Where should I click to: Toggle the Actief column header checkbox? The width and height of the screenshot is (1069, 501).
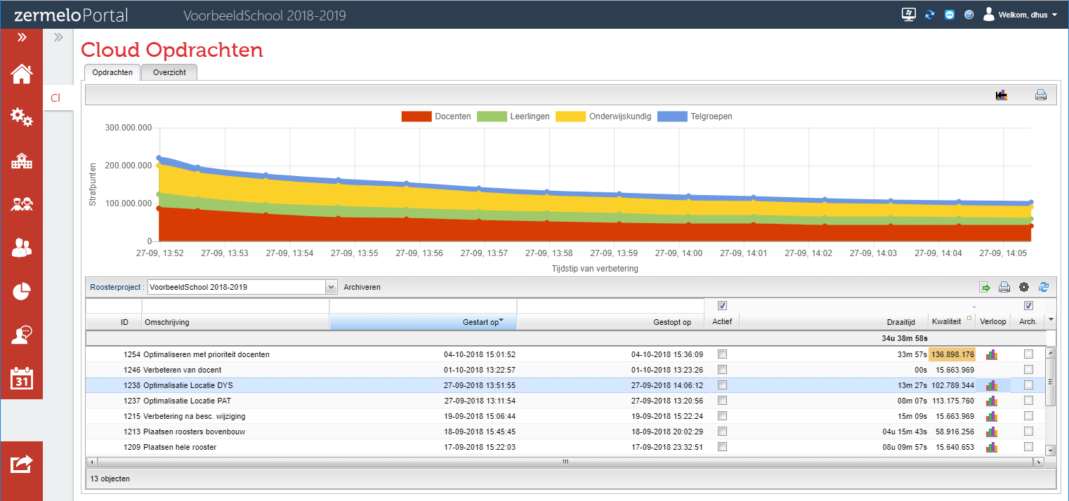click(722, 305)
